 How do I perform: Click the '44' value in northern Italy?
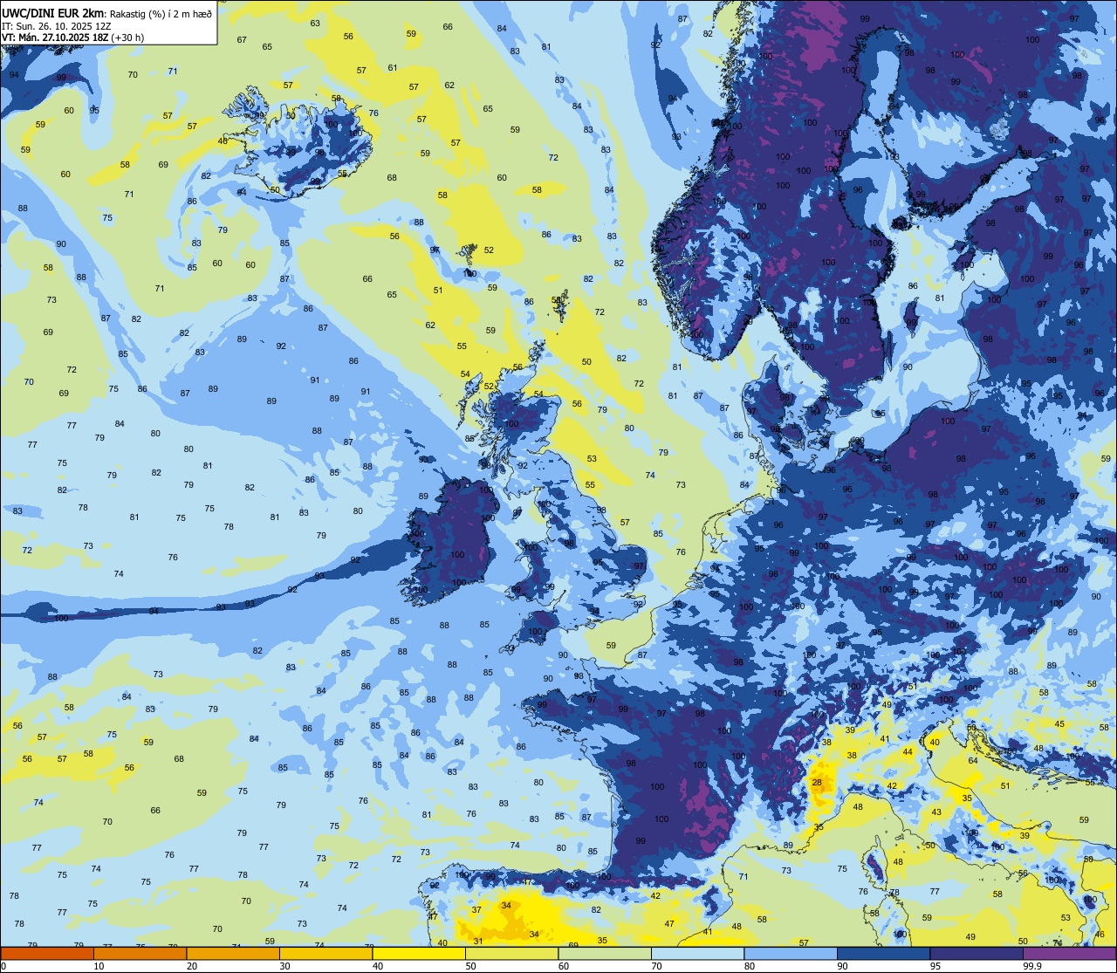(908, 751)
